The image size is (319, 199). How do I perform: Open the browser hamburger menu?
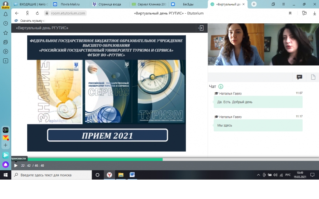click(283, 4)
